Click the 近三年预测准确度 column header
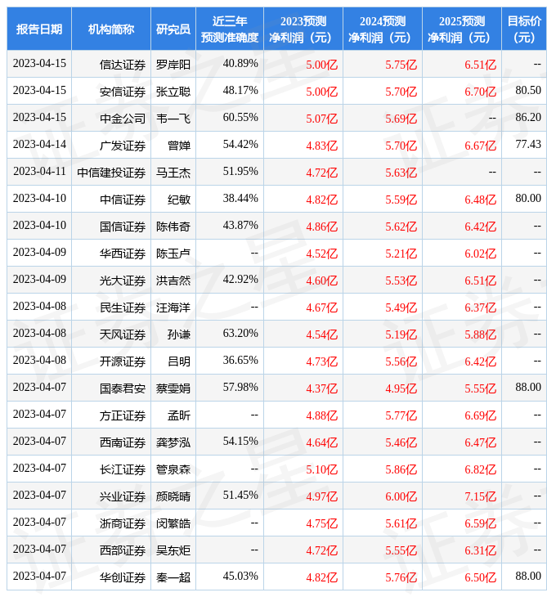 pyautogui.click(x=230, y=29)
